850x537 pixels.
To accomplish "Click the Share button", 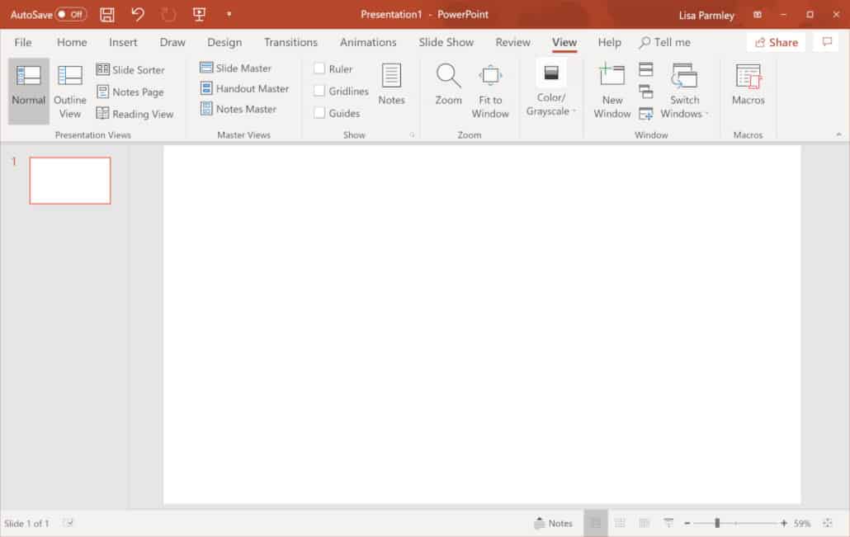I will (x=775, y=41).
